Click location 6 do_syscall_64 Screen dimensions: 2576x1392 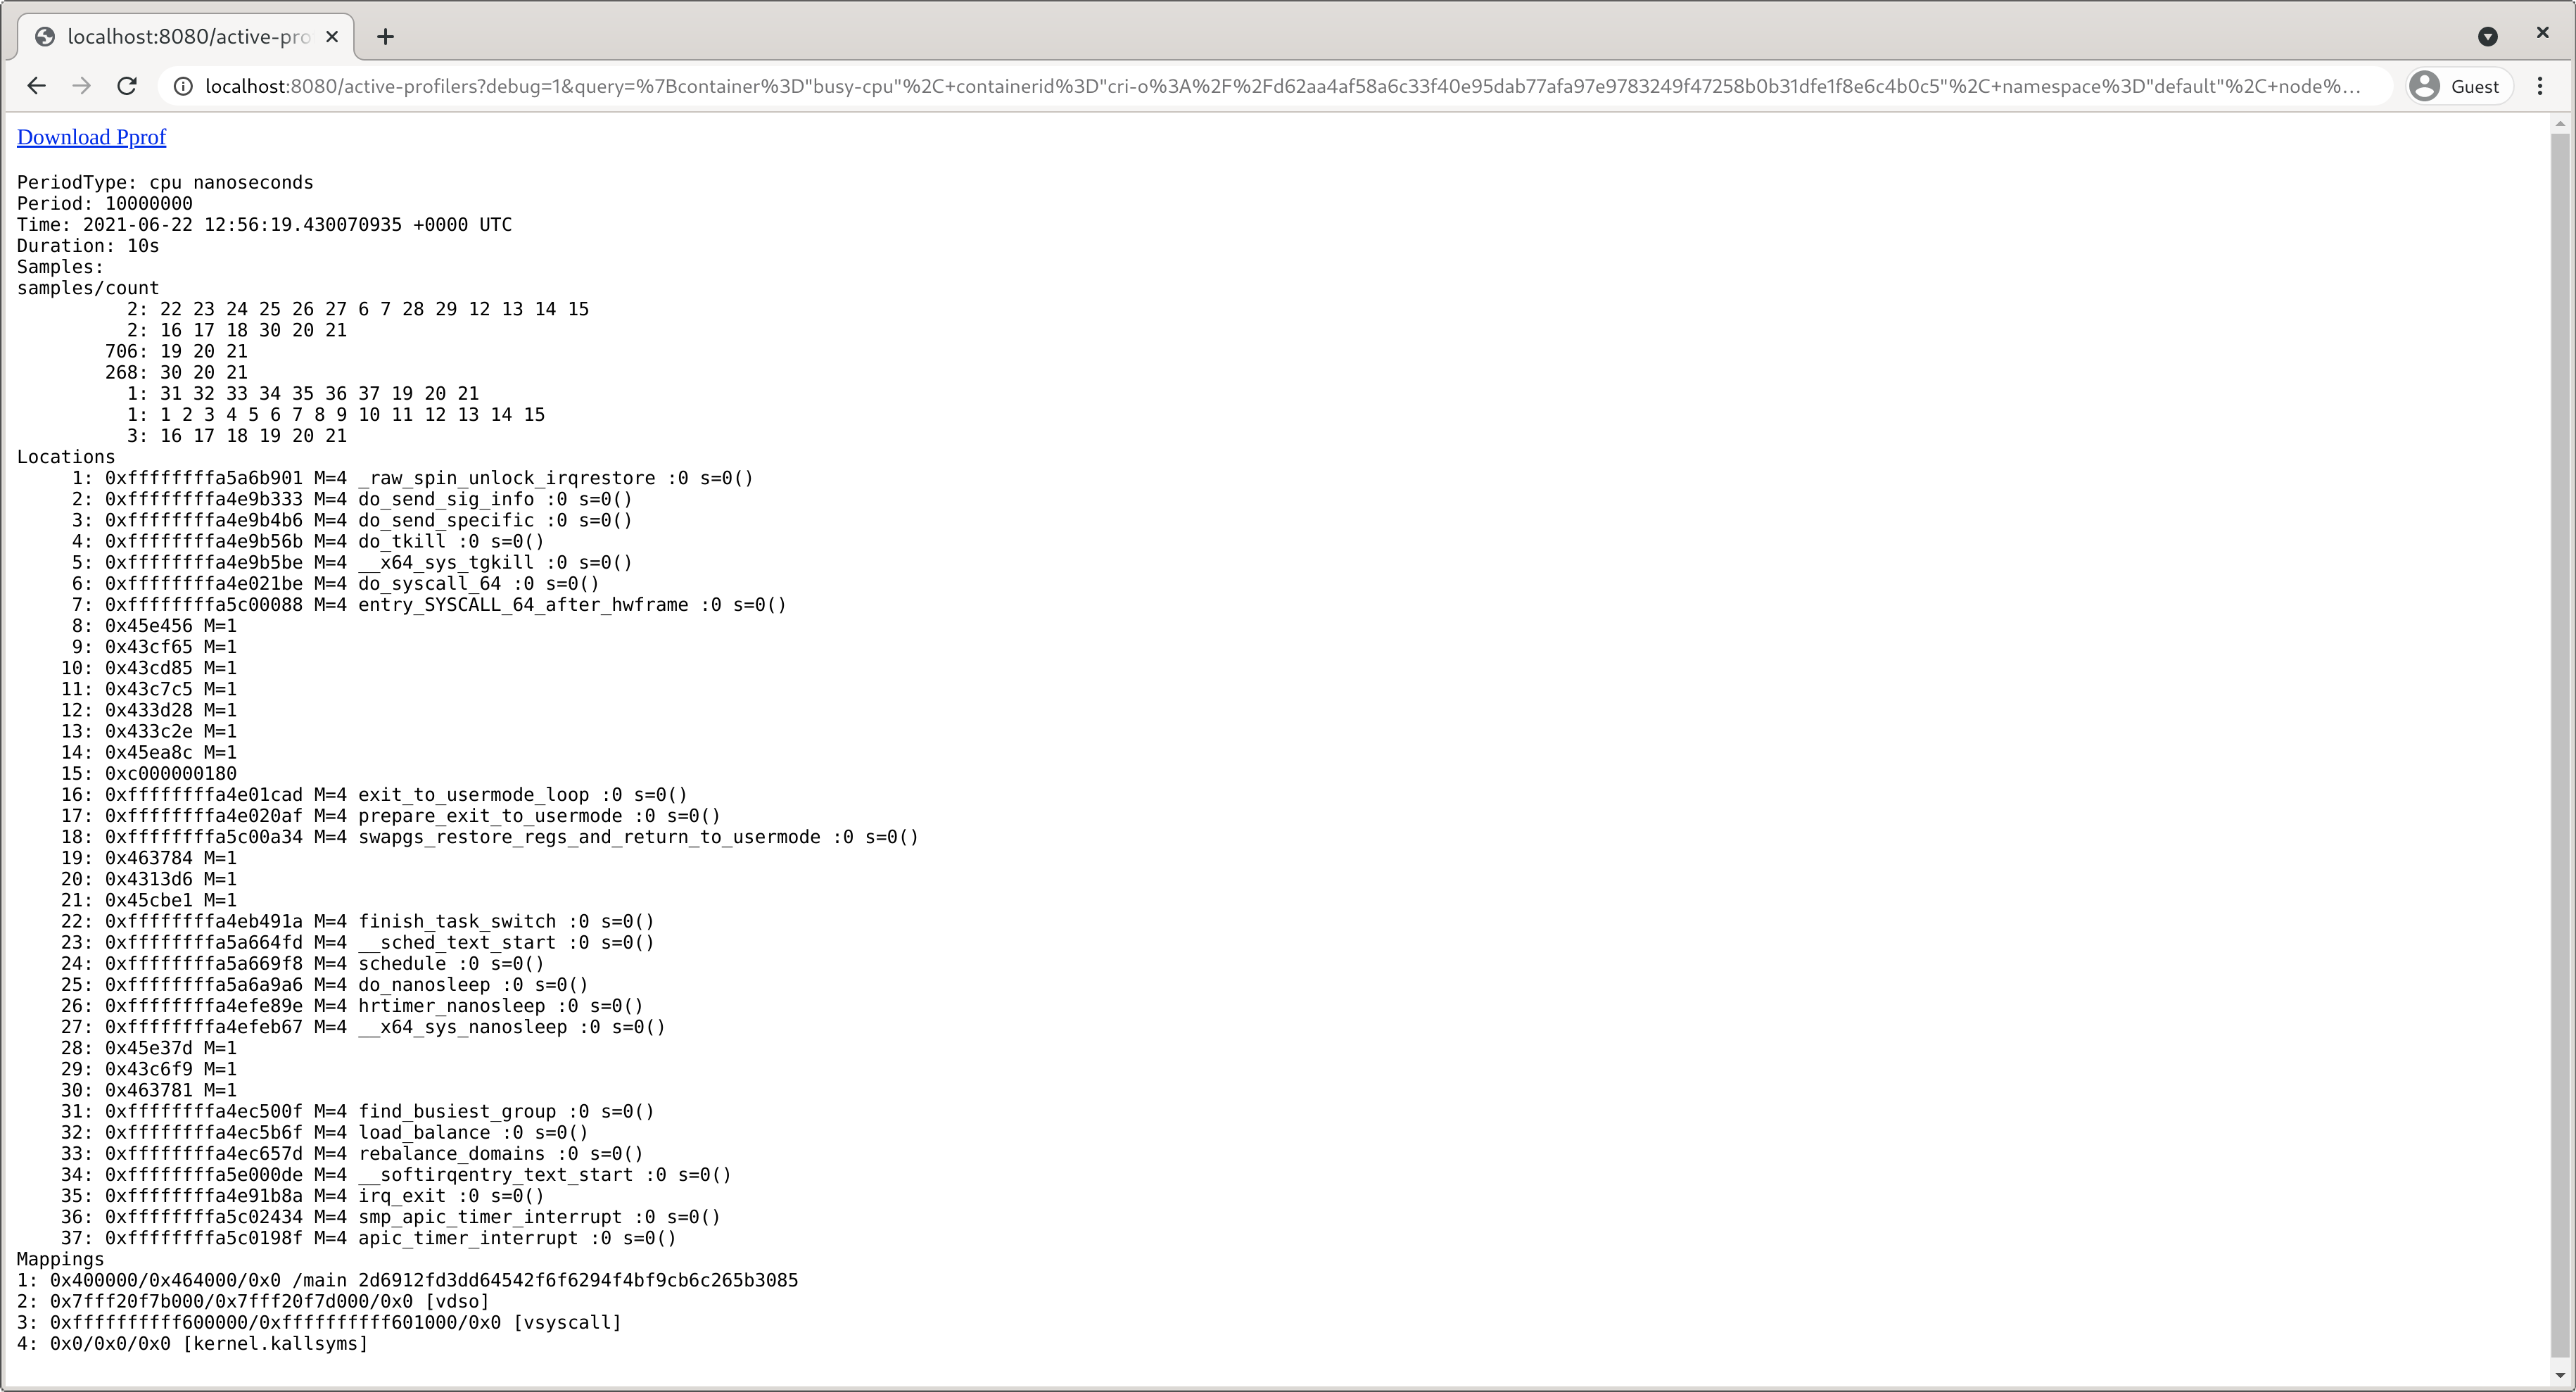[335, 583]
